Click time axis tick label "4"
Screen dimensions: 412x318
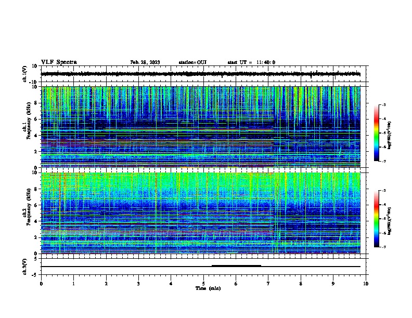click(171, 284)
